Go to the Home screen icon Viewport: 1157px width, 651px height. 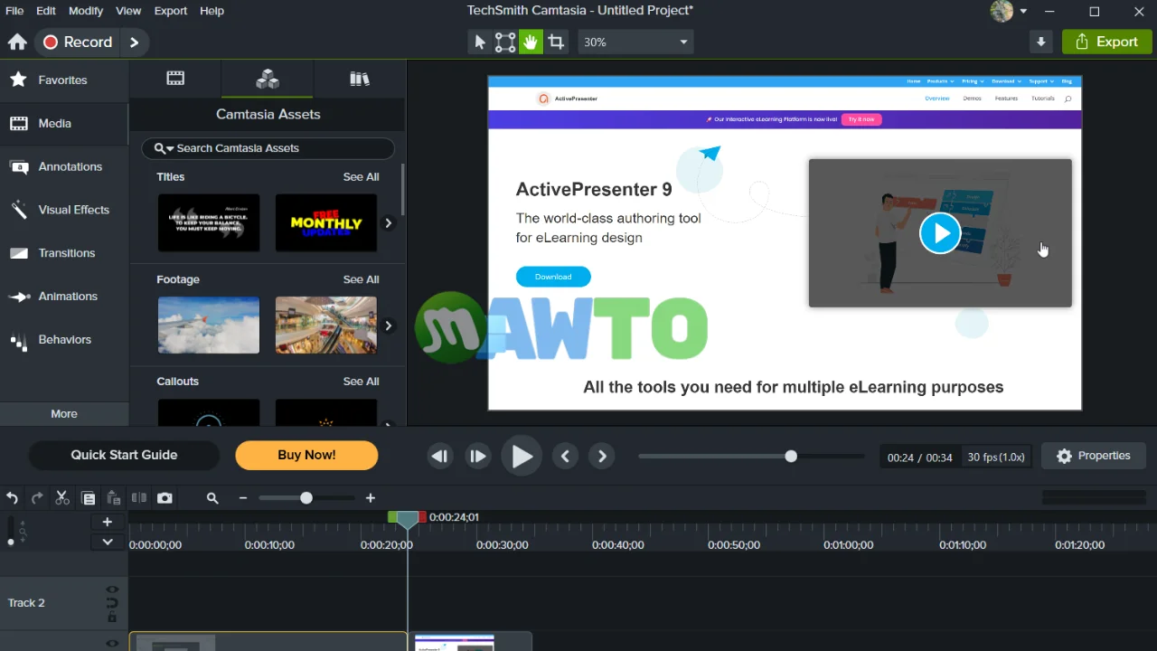click(x=17, y=42)
